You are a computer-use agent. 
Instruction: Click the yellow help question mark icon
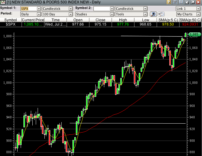tap(168, 2)
